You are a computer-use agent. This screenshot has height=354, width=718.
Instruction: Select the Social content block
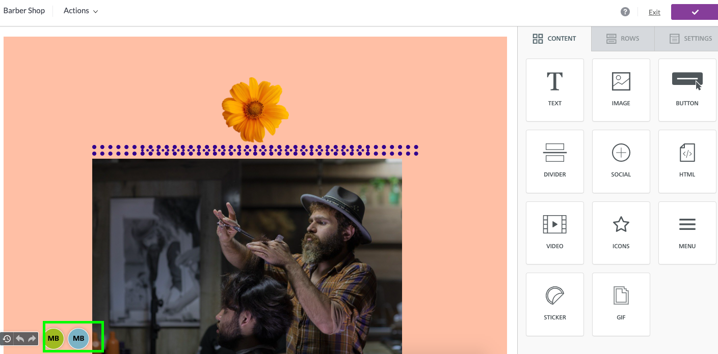(x=621, y=161)
